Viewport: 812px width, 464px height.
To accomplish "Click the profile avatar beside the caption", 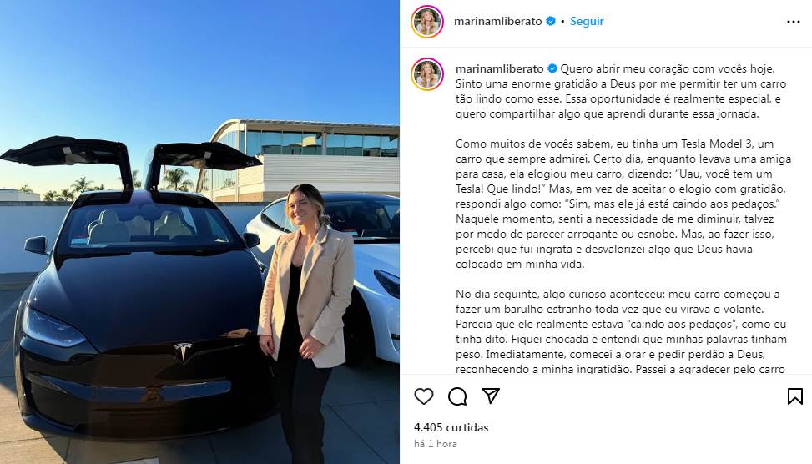I will (x=427, y=74).
